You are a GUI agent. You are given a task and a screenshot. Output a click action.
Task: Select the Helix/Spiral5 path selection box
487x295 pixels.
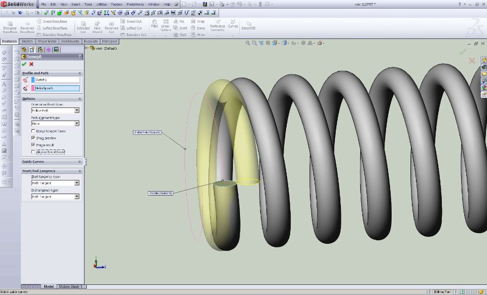pyautogui.click(x=57, y=88)
